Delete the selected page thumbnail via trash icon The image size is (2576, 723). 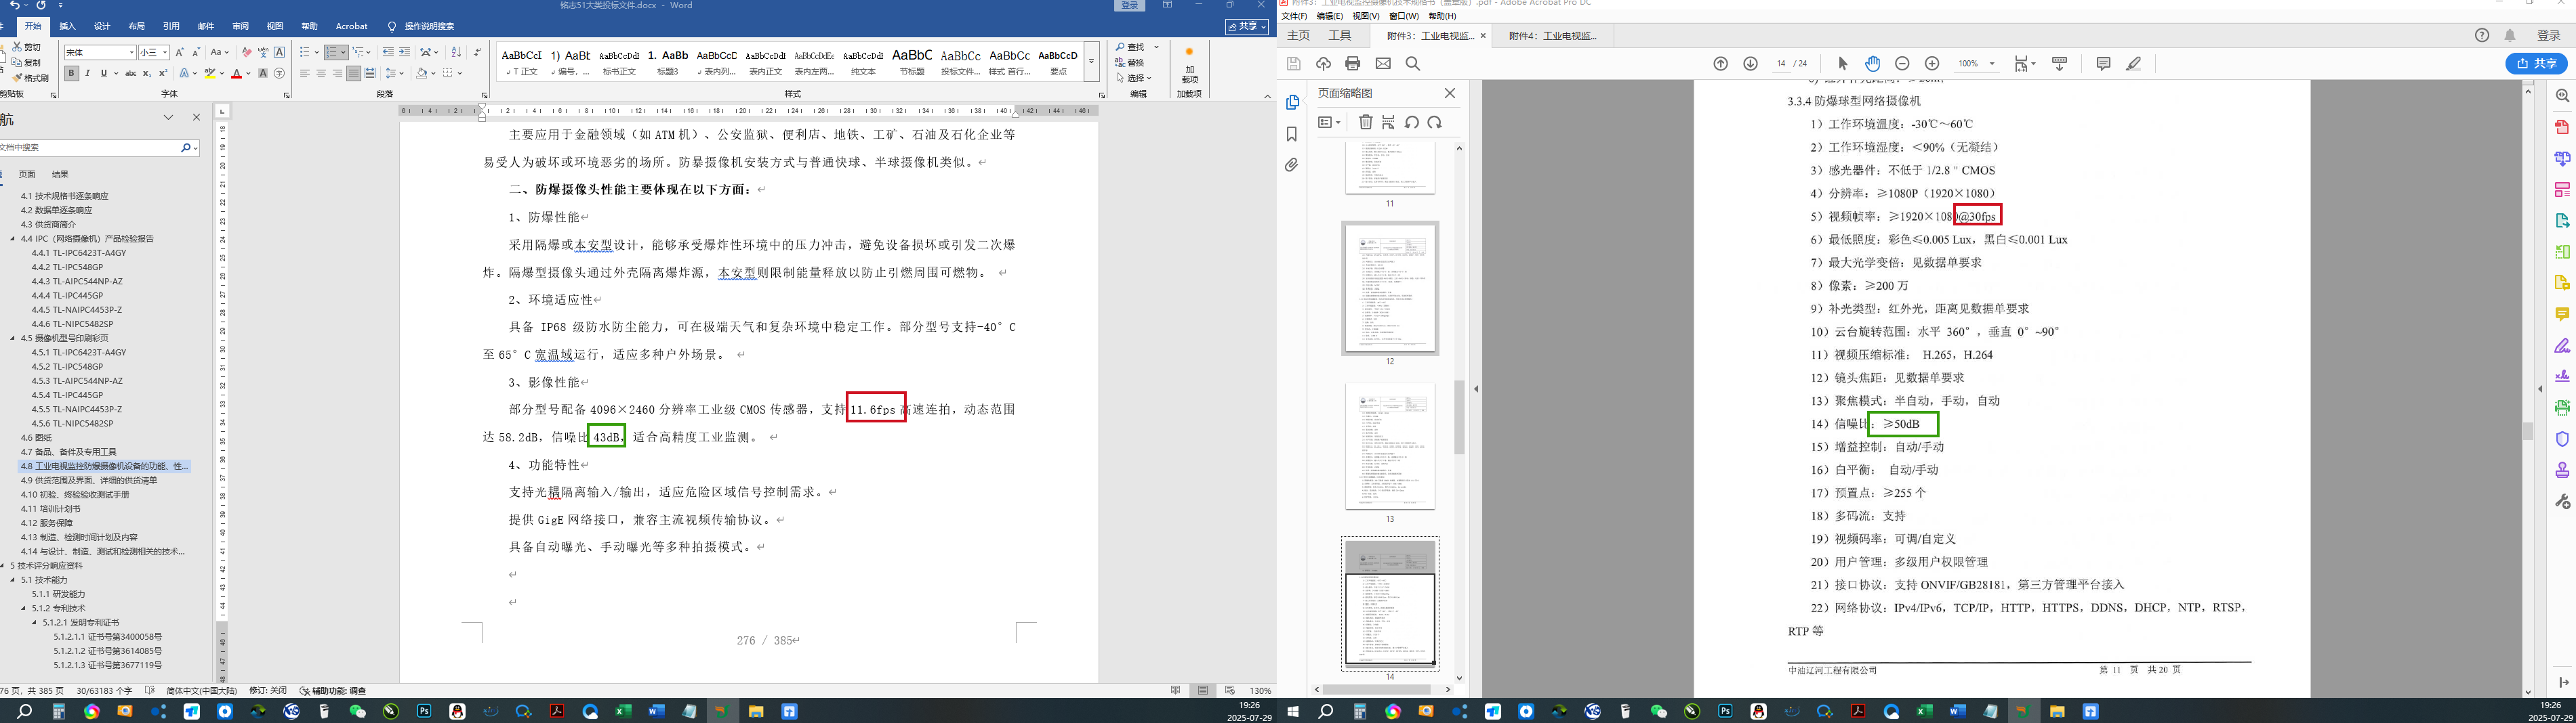tap(1366, 122)
